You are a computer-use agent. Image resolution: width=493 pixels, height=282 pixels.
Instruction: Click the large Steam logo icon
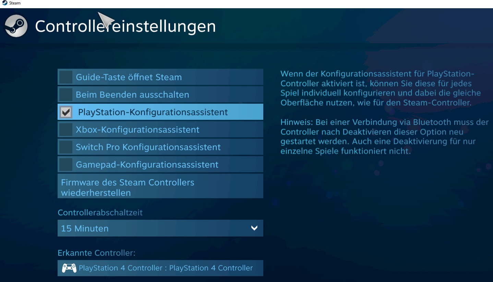click(x=16, y=26)
